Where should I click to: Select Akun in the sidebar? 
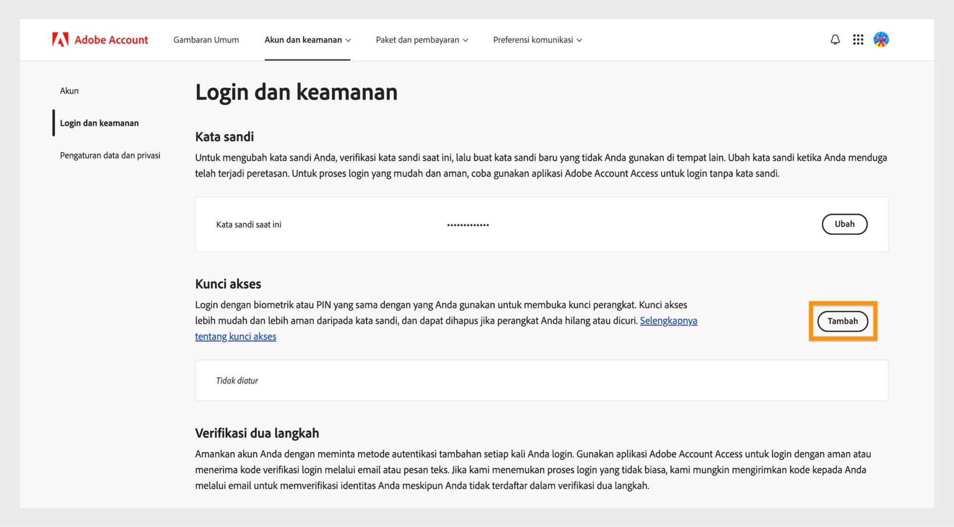coord(70,90)
